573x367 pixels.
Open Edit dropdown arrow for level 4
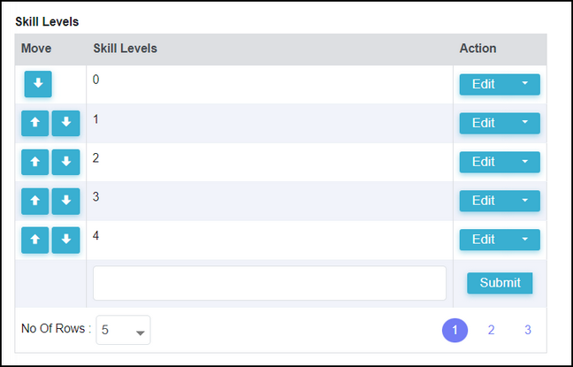pos(524,240)
